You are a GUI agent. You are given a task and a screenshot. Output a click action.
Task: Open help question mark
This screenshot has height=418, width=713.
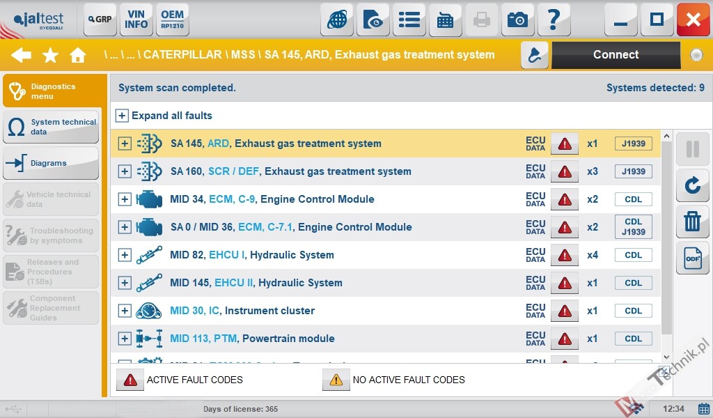coord(554,19)
